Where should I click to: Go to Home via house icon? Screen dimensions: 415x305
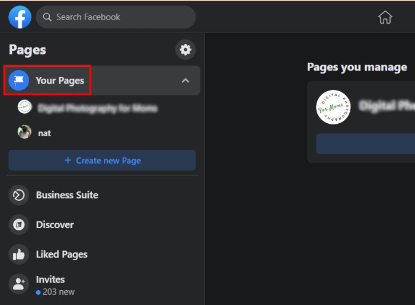385,17
